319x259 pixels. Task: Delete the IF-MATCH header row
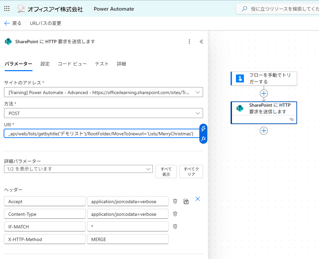175,226
